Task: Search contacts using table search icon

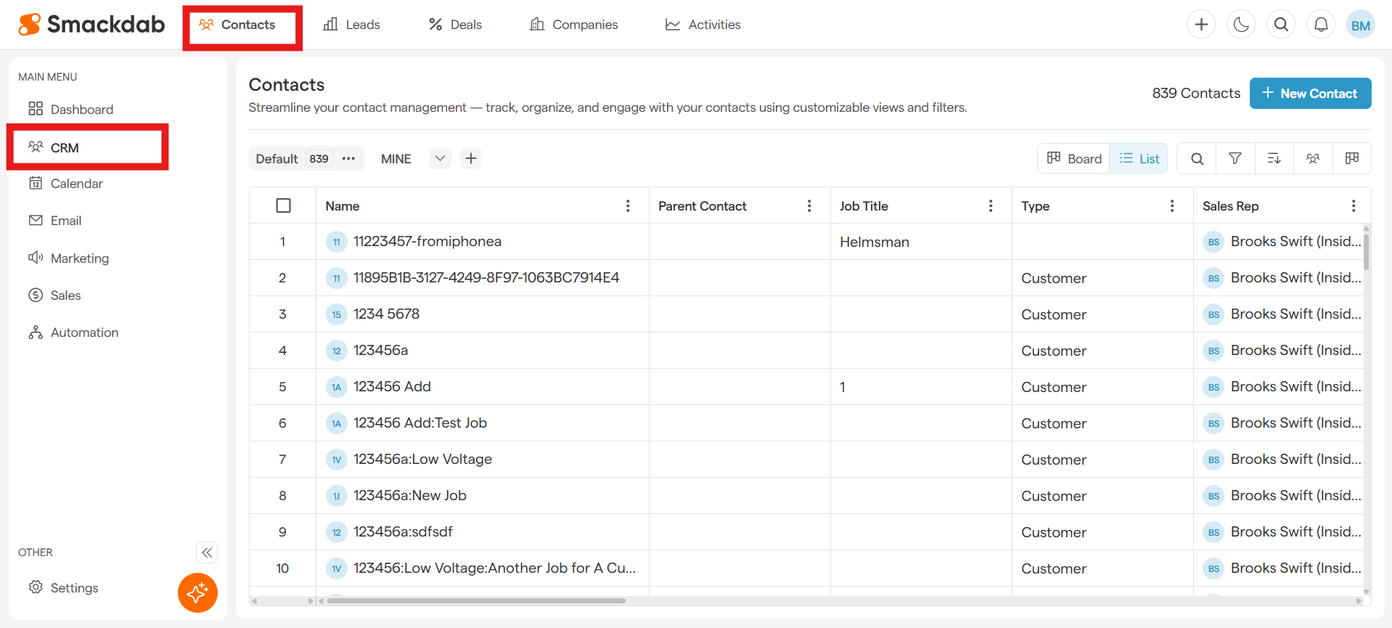Action: point(1197,158)
